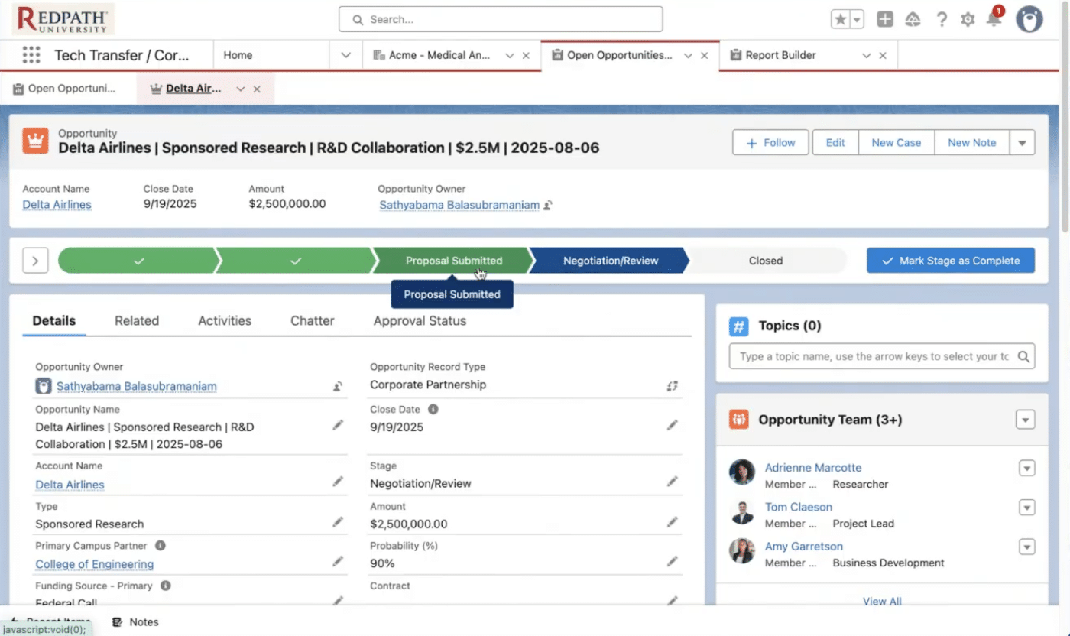Edit the Opportunity Name pencil icon
The height and width of the screenshot is (636, 1070).
pyautogui.click(x=338, y=425)
